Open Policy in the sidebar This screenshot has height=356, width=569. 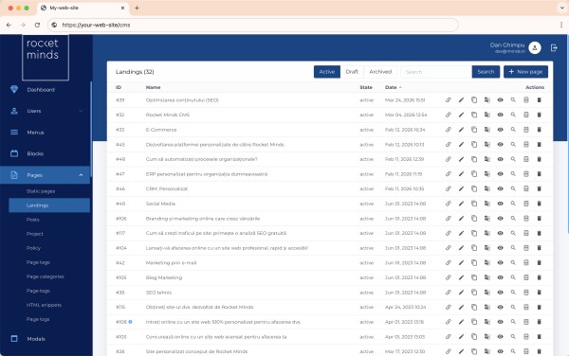[x=33, y=248]
